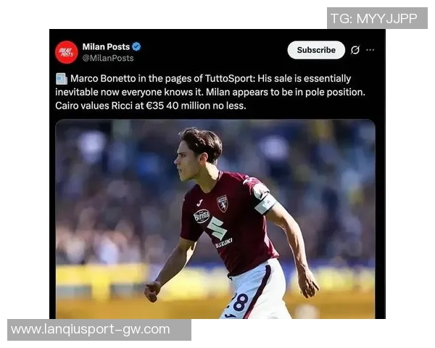Click the Torino crest on the jersey

[x=223, y=204]
